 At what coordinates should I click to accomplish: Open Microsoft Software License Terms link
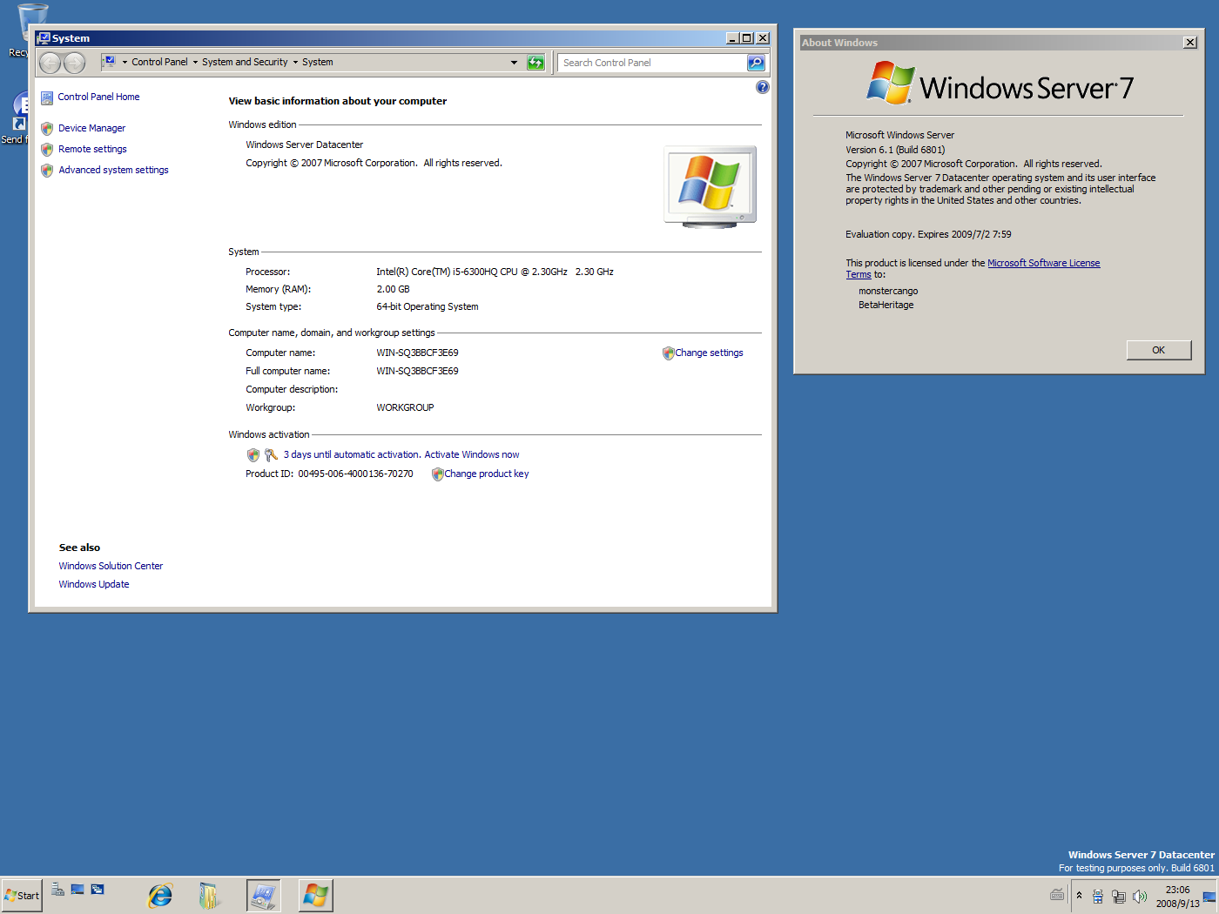[x=1043, y=264]
